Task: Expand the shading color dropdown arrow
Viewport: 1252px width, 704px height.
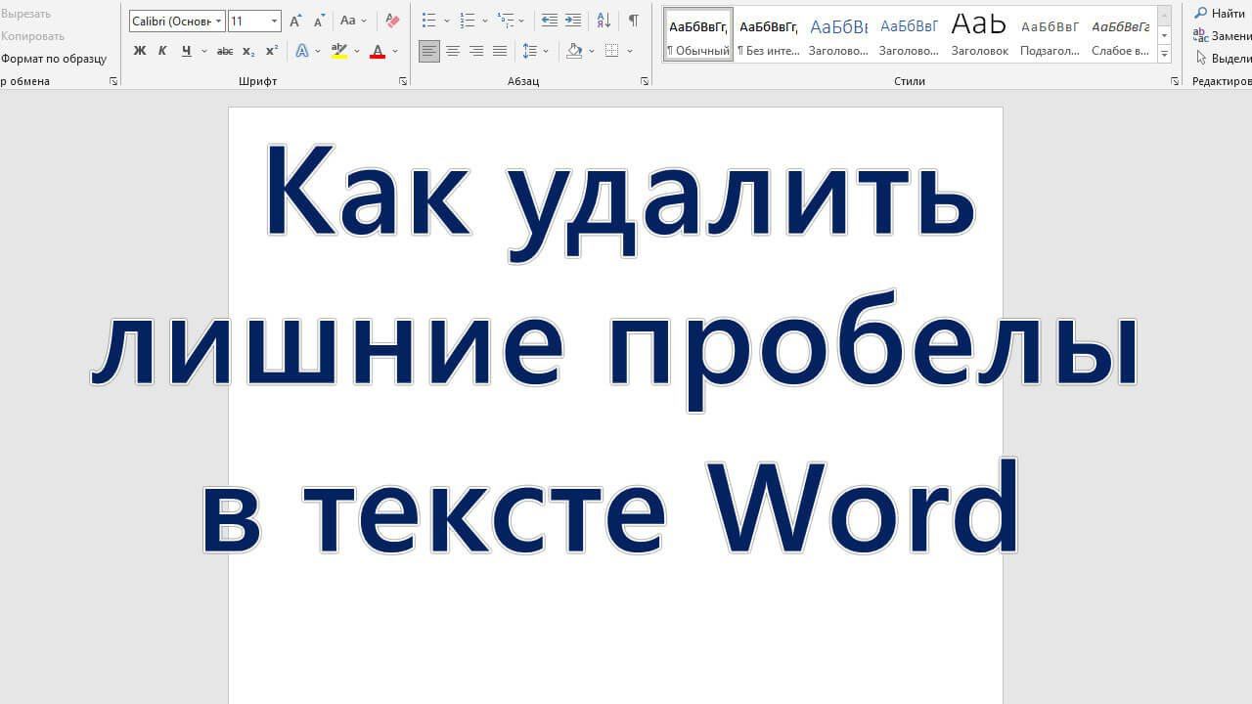Action: (592, 51)
